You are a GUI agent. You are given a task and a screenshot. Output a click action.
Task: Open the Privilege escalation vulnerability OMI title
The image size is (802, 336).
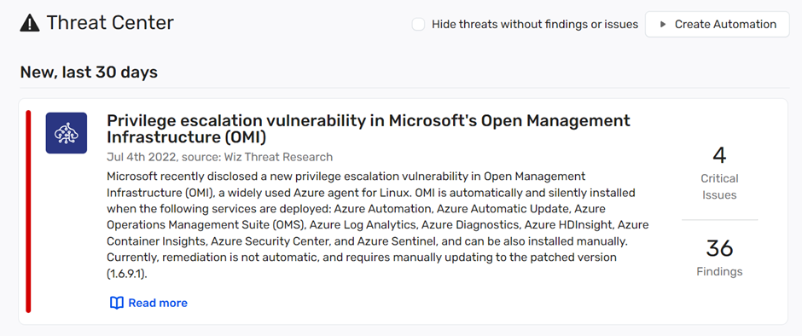tap(369, 129)
